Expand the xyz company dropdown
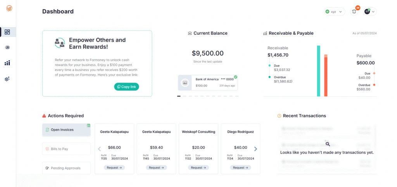397x187 pixels. (x=334, y=12)
